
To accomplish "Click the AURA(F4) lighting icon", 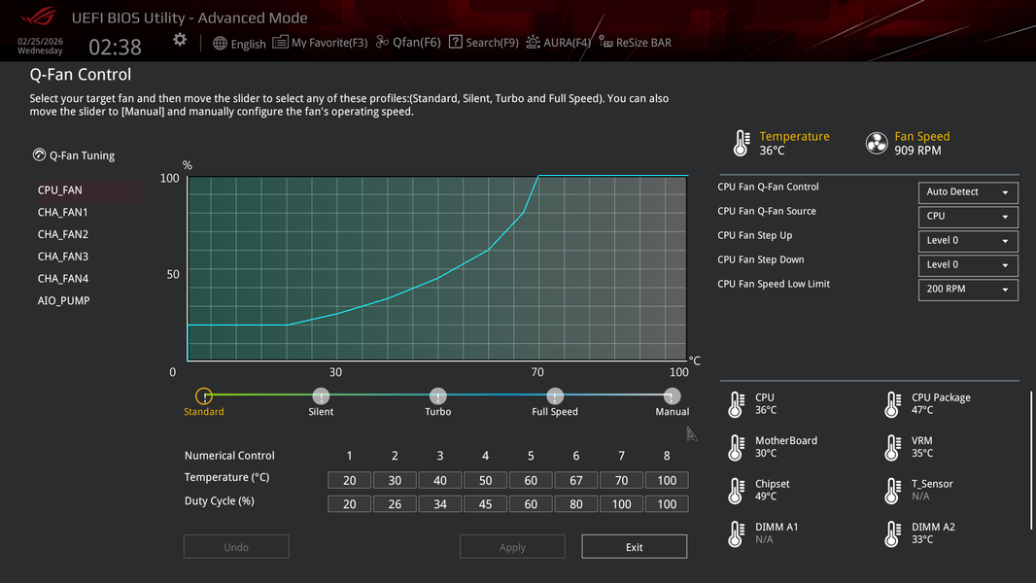I will 533,42.
